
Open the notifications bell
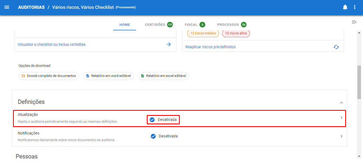[345, 7]
